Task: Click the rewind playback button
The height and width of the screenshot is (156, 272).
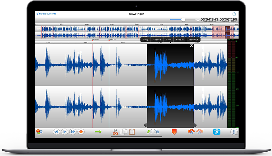Action: (56, 132)
